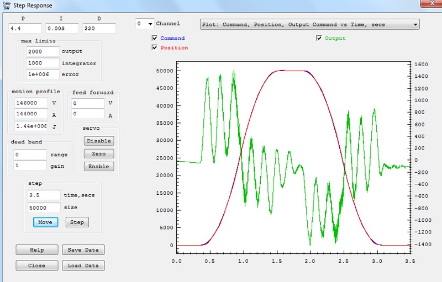Screen dimensions: 442x282
Task: Select the D gain field
Action: click(x=99, y=28)
